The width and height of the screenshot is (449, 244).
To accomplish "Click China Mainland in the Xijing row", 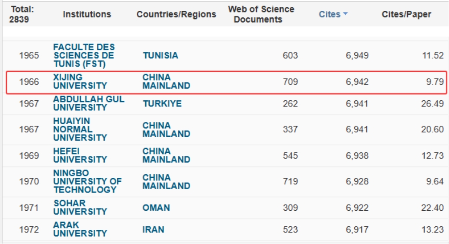I will coord(166,81).
